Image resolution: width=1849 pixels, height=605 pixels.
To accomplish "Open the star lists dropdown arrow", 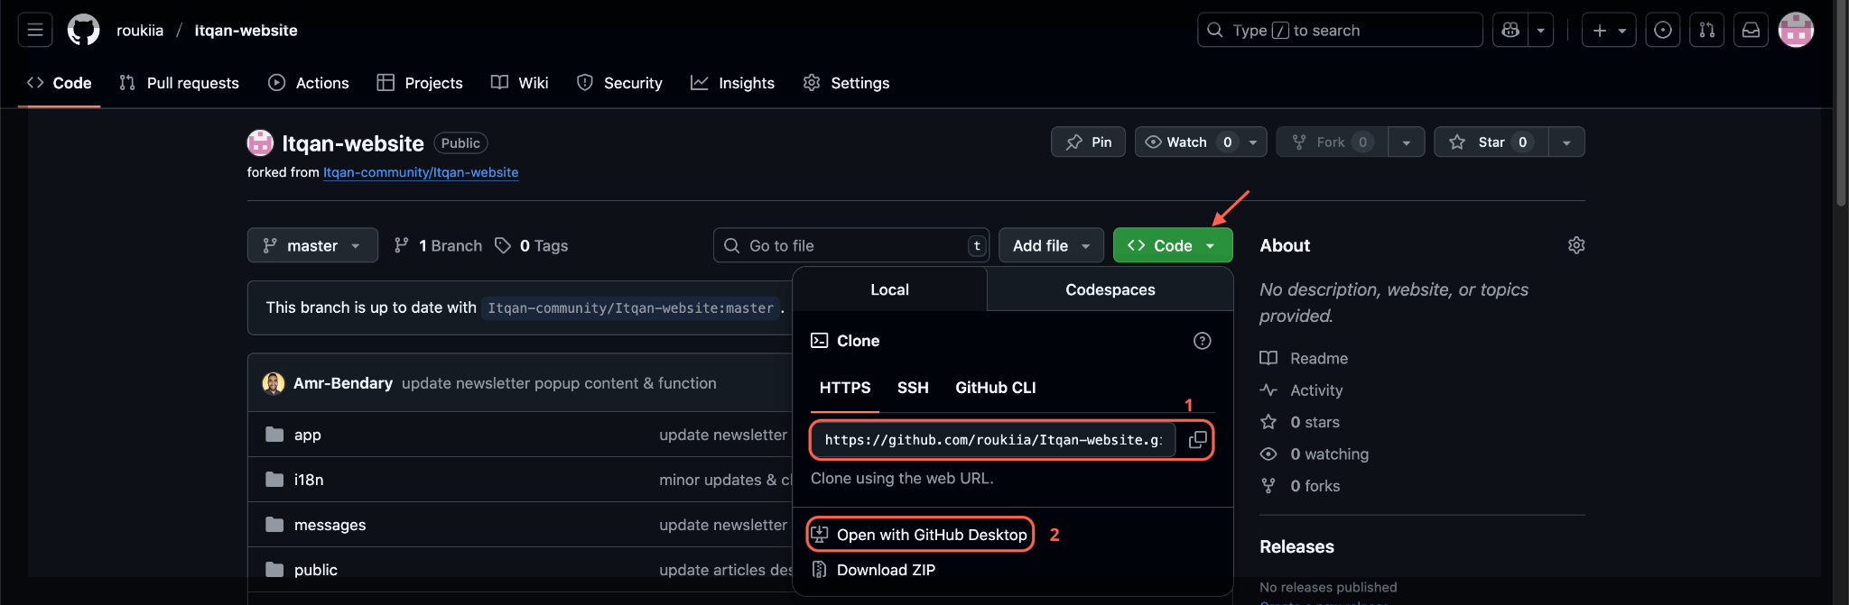I will point(1566,142).
